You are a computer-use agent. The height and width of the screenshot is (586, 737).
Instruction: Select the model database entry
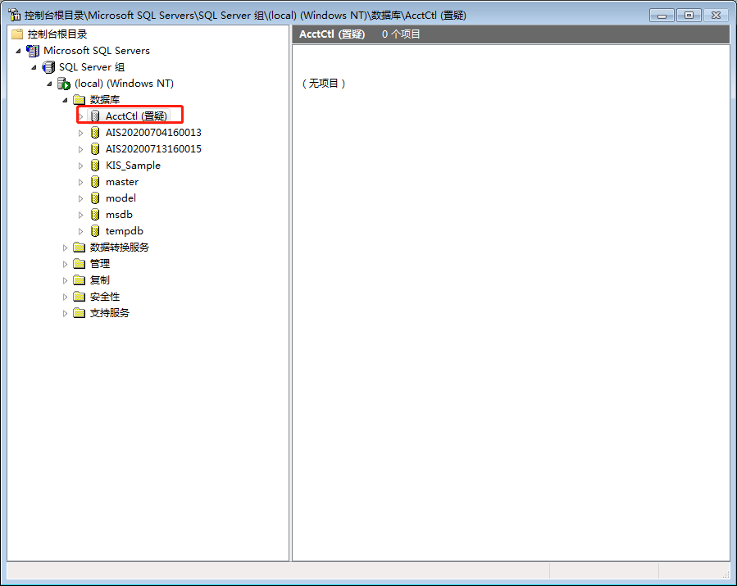121,198
